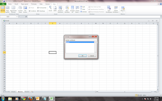Click the Save icon in Quick Access Toolbar
This screenshot has width=162, height=101.
tap(4, 1)
